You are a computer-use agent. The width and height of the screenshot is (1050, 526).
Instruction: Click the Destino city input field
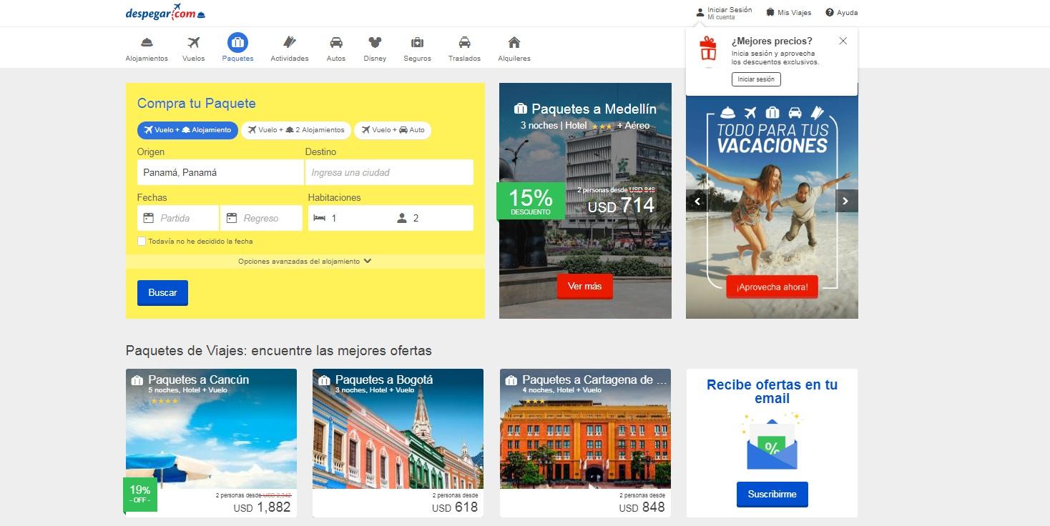click(x=389, y=172)
